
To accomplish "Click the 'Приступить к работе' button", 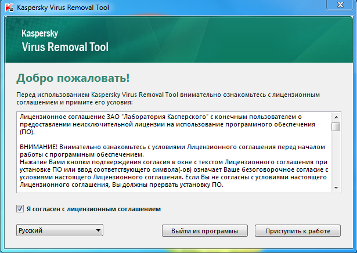I will [298, 231].
